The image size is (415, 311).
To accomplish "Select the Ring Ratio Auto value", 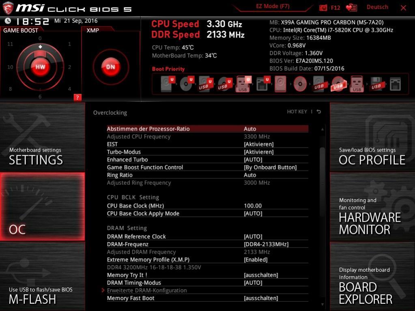I will [250, 175].
